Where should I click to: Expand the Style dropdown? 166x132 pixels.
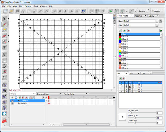click(x=157, y=25)
